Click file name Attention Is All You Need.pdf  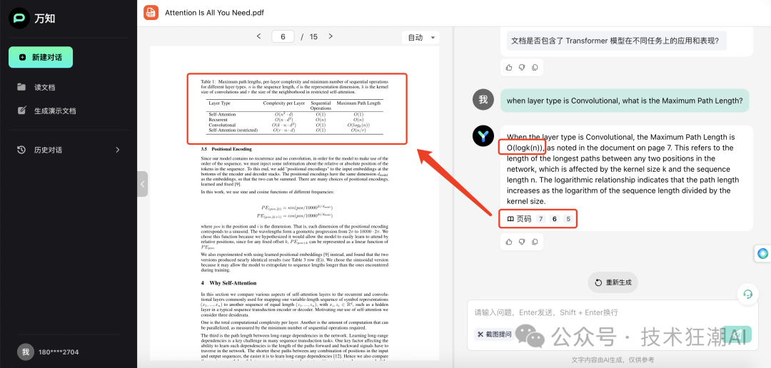214,13
